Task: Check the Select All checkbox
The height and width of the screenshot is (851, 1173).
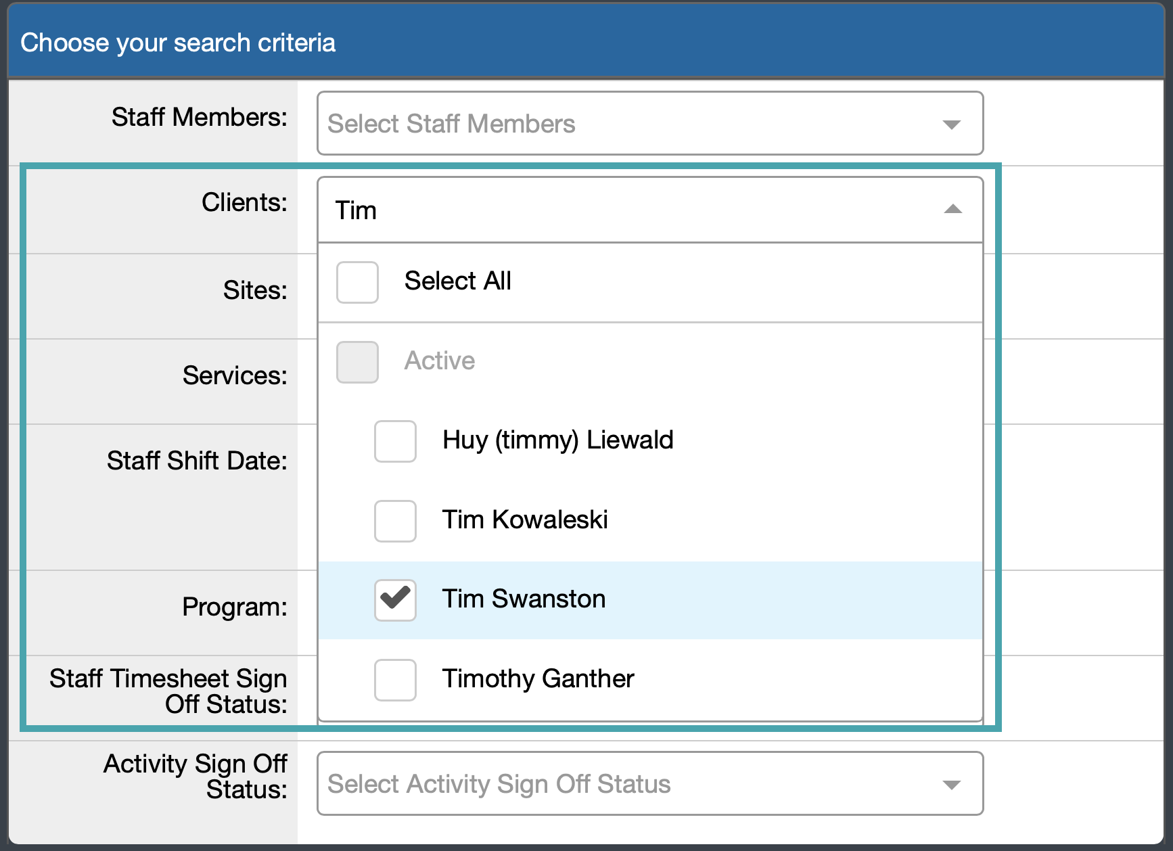Action: (x=357, y=282)
